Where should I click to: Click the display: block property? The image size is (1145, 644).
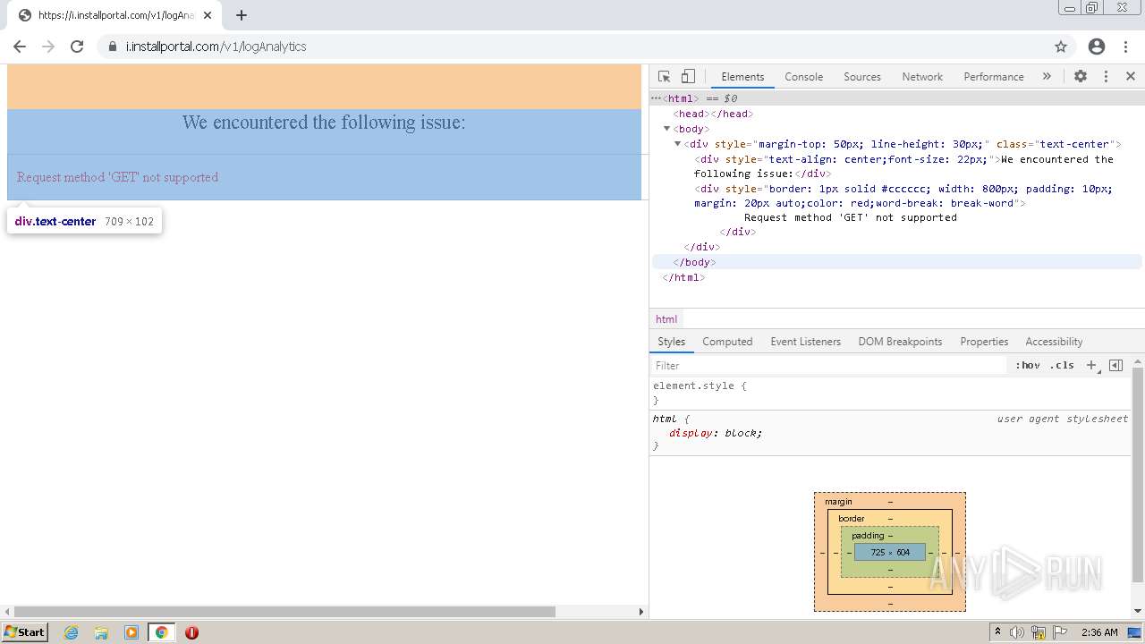tap(716, 433)
